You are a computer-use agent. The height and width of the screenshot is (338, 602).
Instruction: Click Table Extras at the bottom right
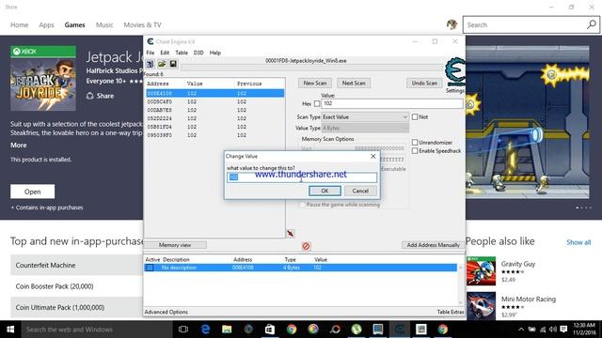pos(451,312)
